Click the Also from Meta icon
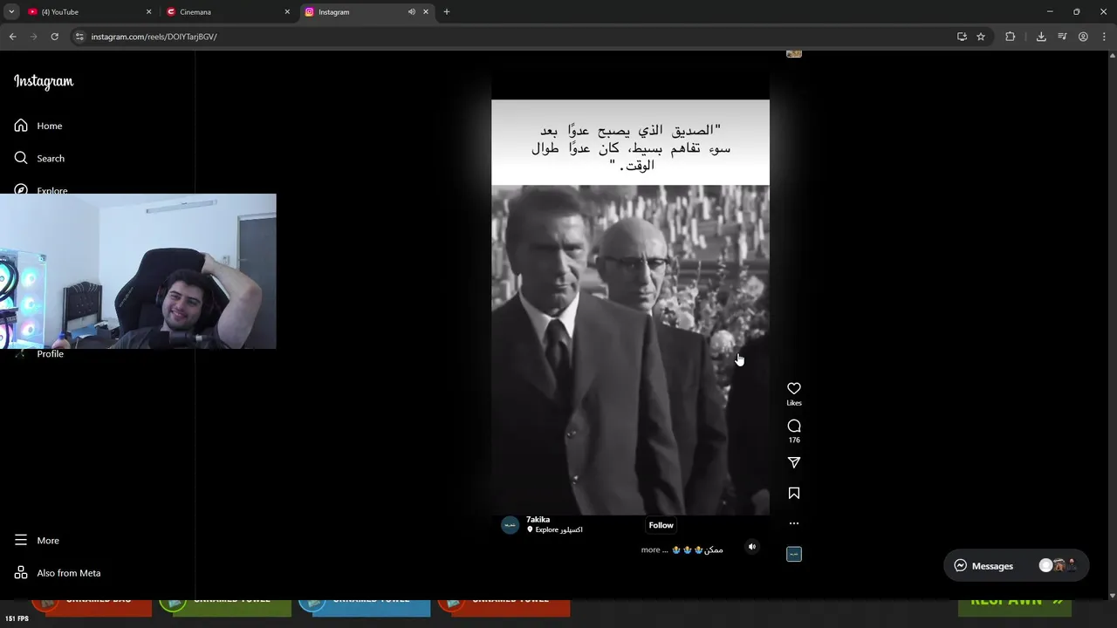The image size is (1117, 628). pyautogui.click(x=21, y=573)
